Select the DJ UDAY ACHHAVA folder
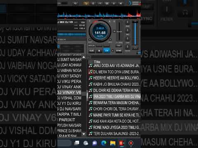Screen dimensions: 198x148 69,65
